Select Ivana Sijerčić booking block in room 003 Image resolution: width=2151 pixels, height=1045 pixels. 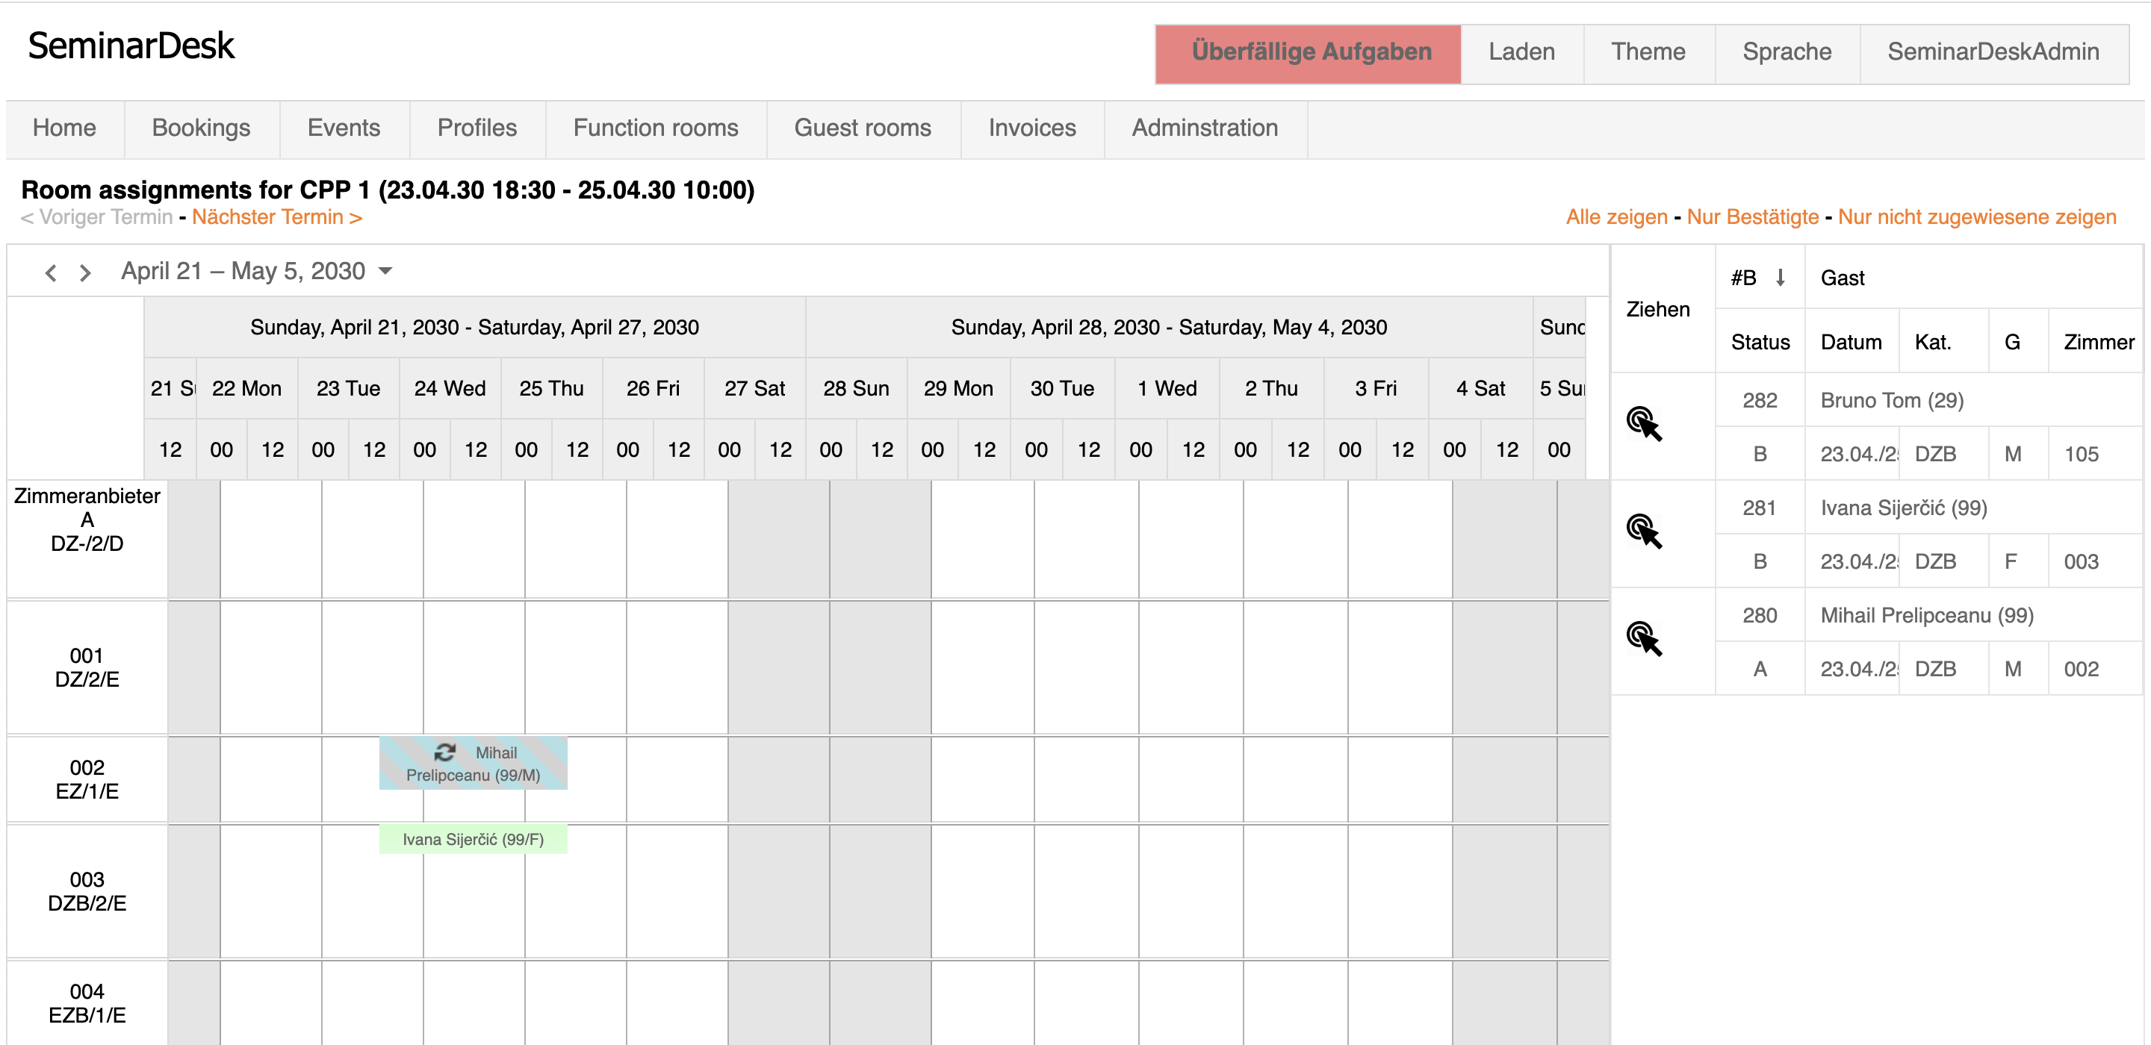click(473, 840)
